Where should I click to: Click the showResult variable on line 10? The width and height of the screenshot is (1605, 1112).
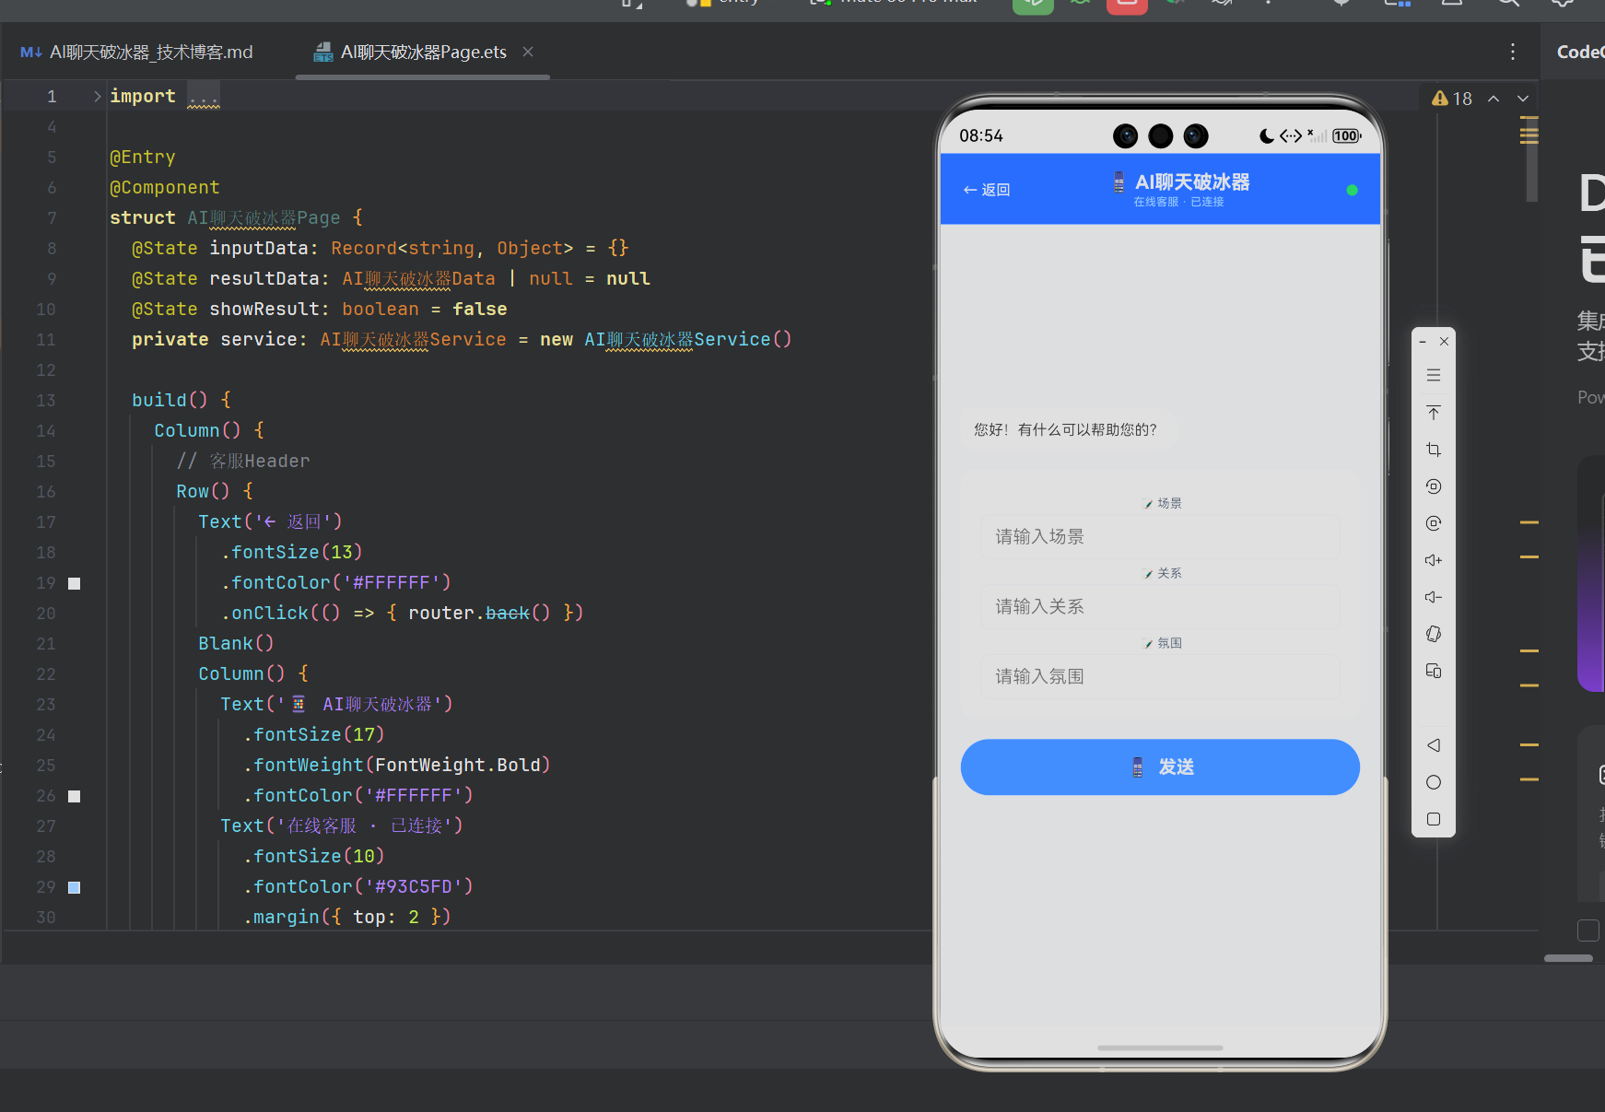coord(264,310)
